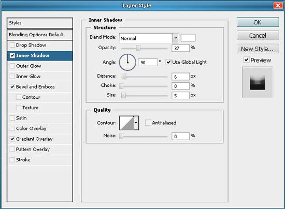The image size is (285, 209).
Task: Click the angle dial control
Action: point(127,62)
